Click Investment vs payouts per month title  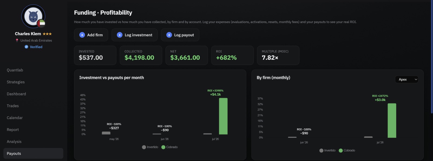click(111, 78)
